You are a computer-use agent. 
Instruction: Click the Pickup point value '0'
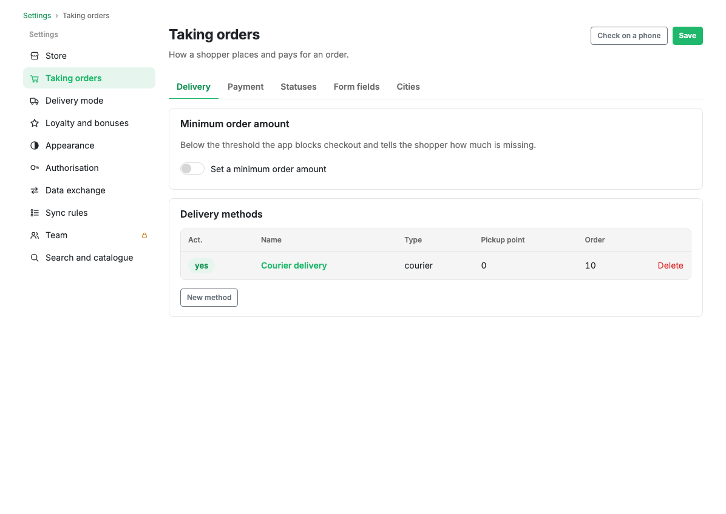coord(484,265)
